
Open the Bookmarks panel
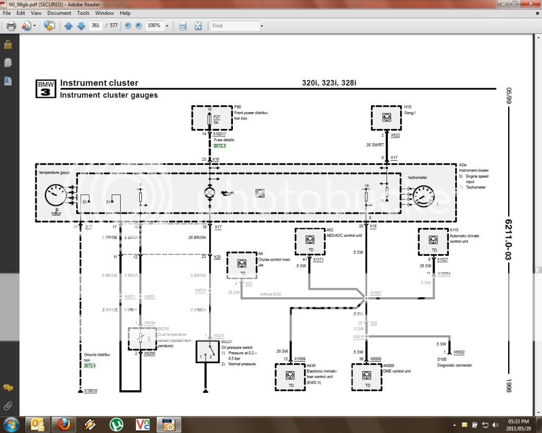tap(8, 81)
